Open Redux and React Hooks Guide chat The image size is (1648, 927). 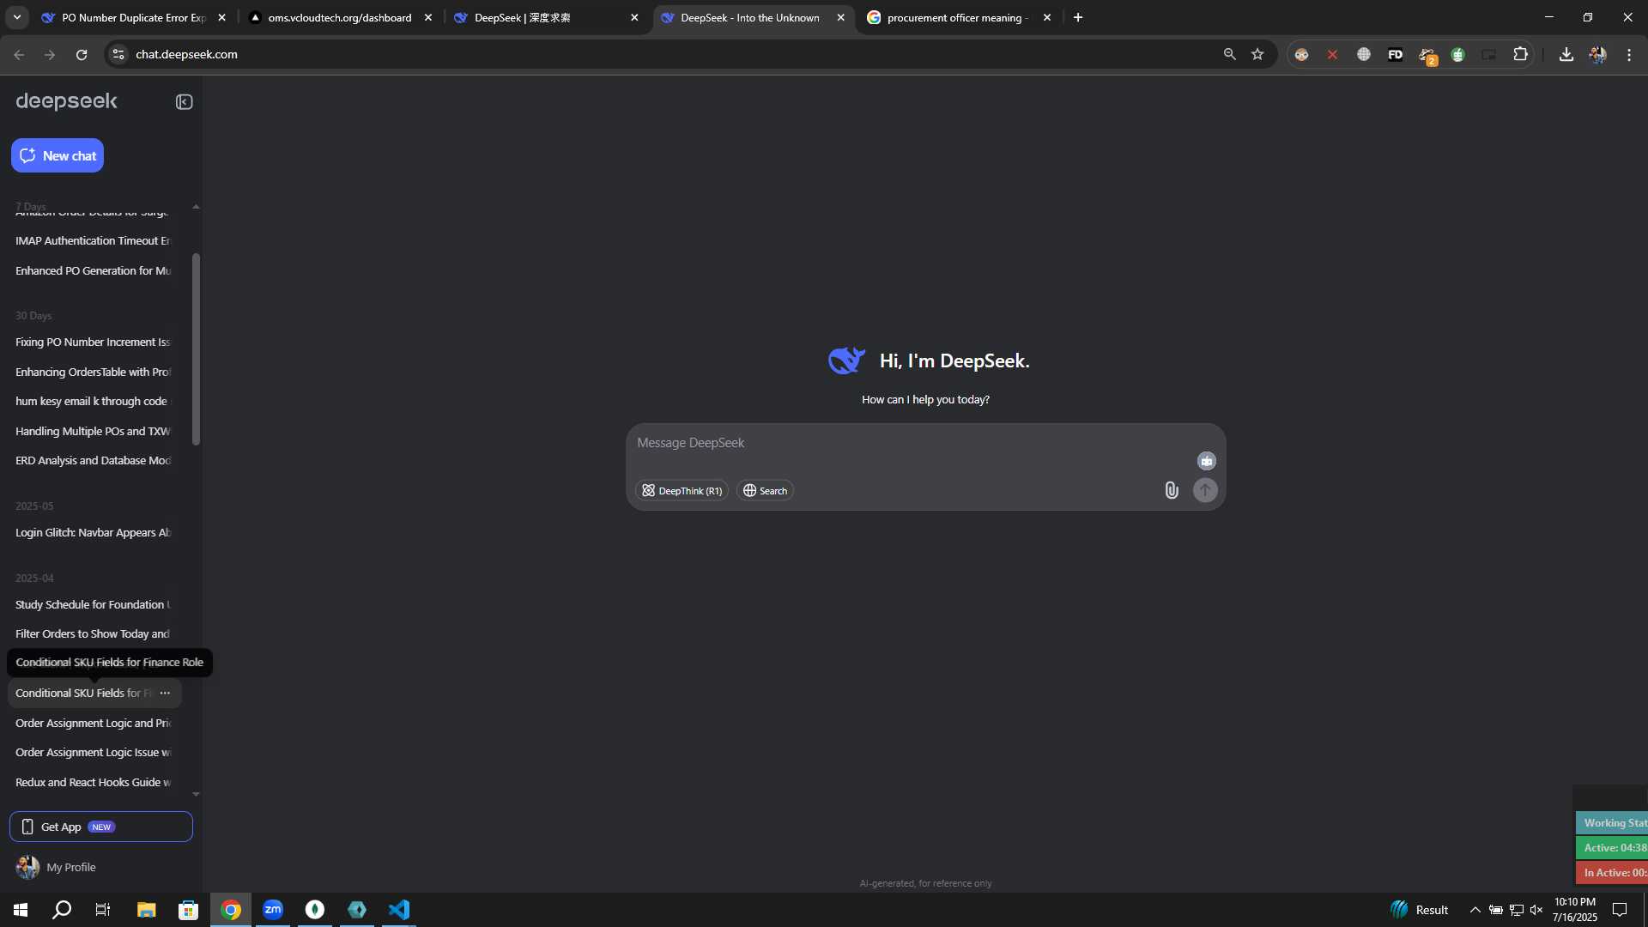[x=93, y=782]
